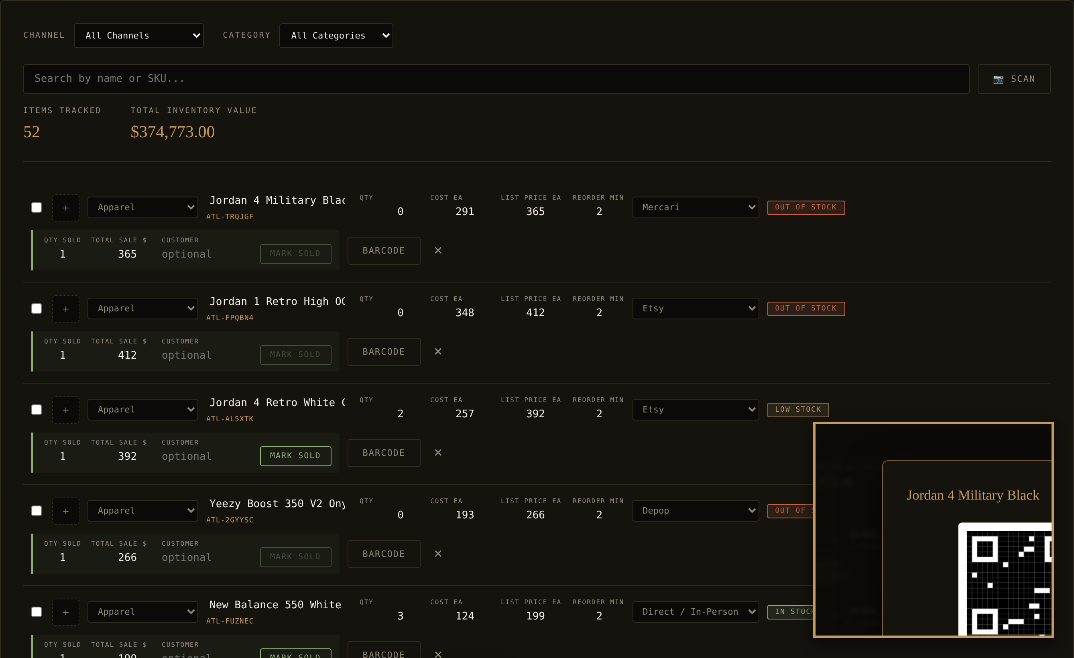Check the Jordan 4 Retro White row checkbox
This screenshot has height=658, width=1074.
[x=37, y=410]
